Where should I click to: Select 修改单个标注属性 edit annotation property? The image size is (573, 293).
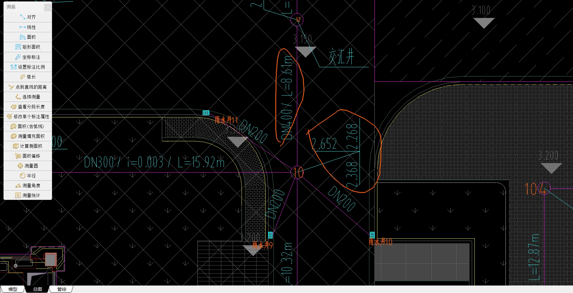[28, 116]
